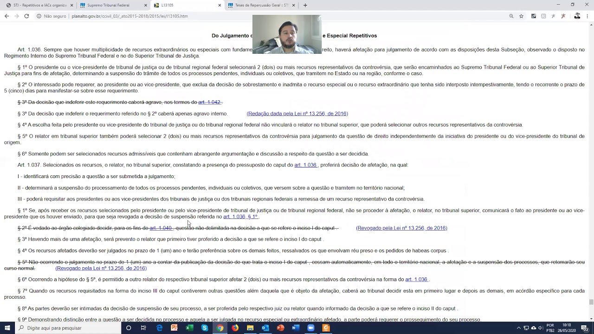Open Skype from the taskbar

(205, 328)
